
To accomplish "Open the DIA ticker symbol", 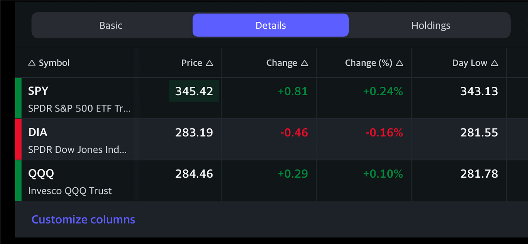I will coord(38,132).
